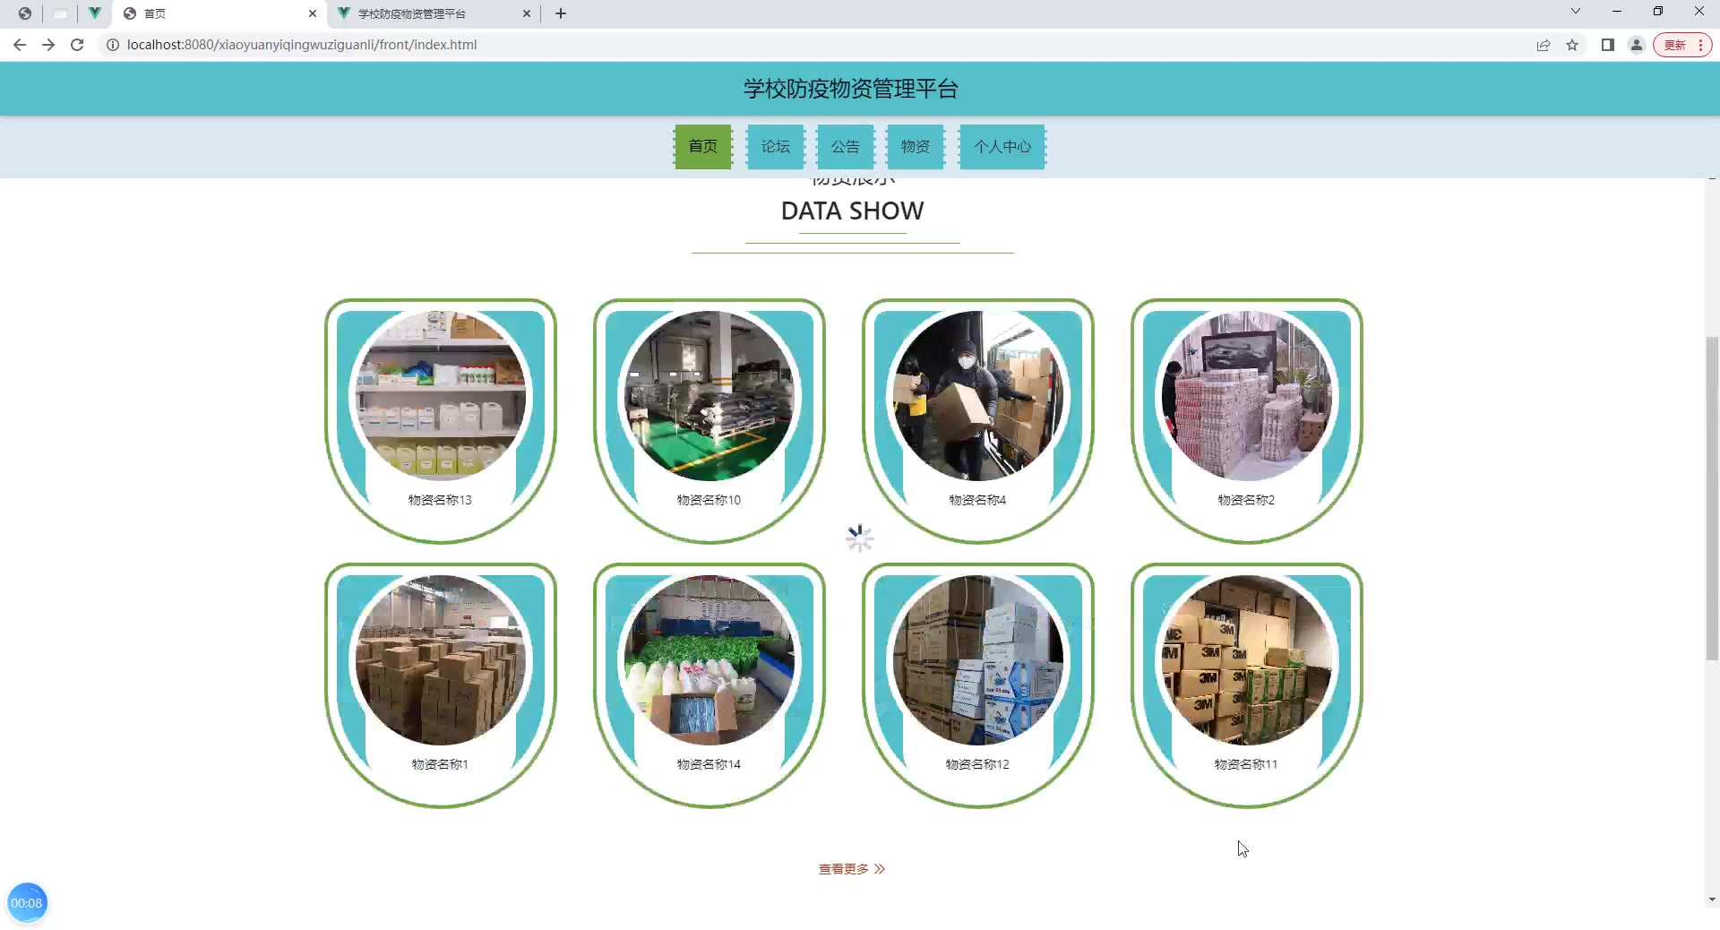Click the 物资名称13 label
The width and height of the screenshot is (1720, 930).
coord(440,500)
